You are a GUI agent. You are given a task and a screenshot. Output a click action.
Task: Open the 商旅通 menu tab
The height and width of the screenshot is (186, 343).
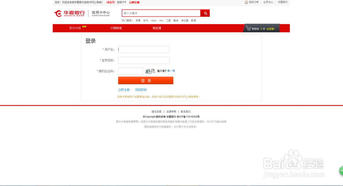click(x=157, y=28)
